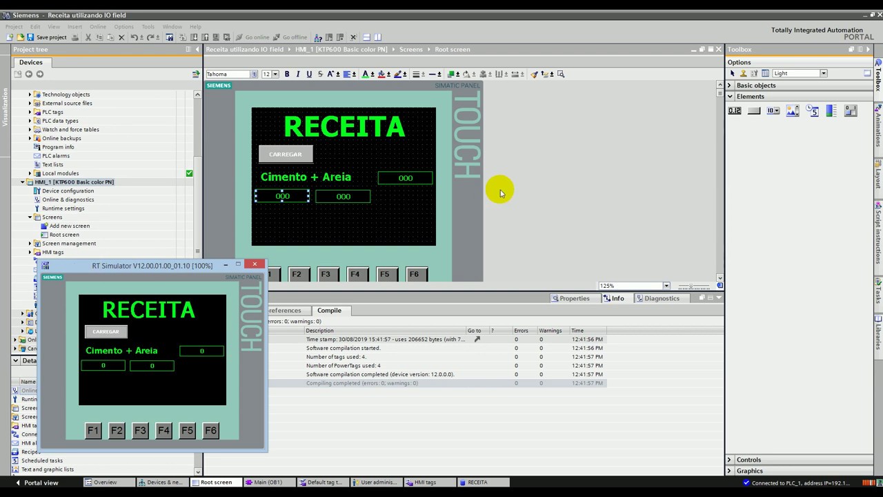883x497 pixels.
Task: Collapse the Elements section
Action: pyautogui.click(x=730, y=97)
